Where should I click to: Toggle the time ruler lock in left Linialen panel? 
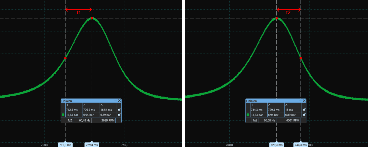point(119,110)
